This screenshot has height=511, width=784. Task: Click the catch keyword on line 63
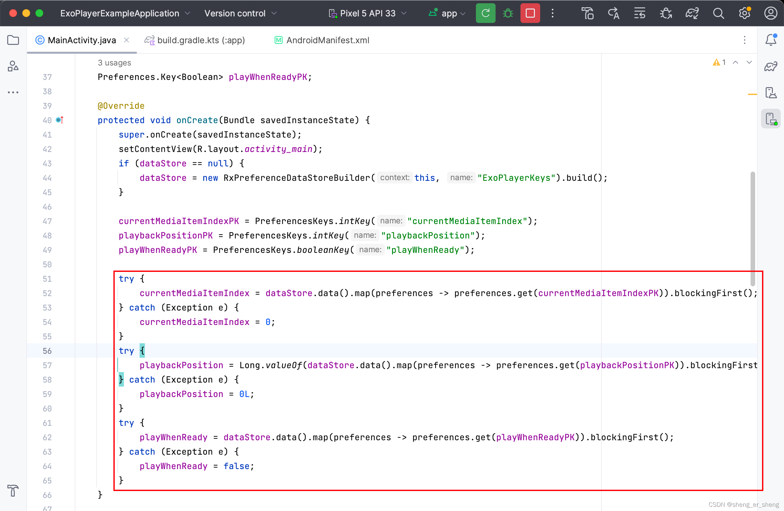[142, 452]
